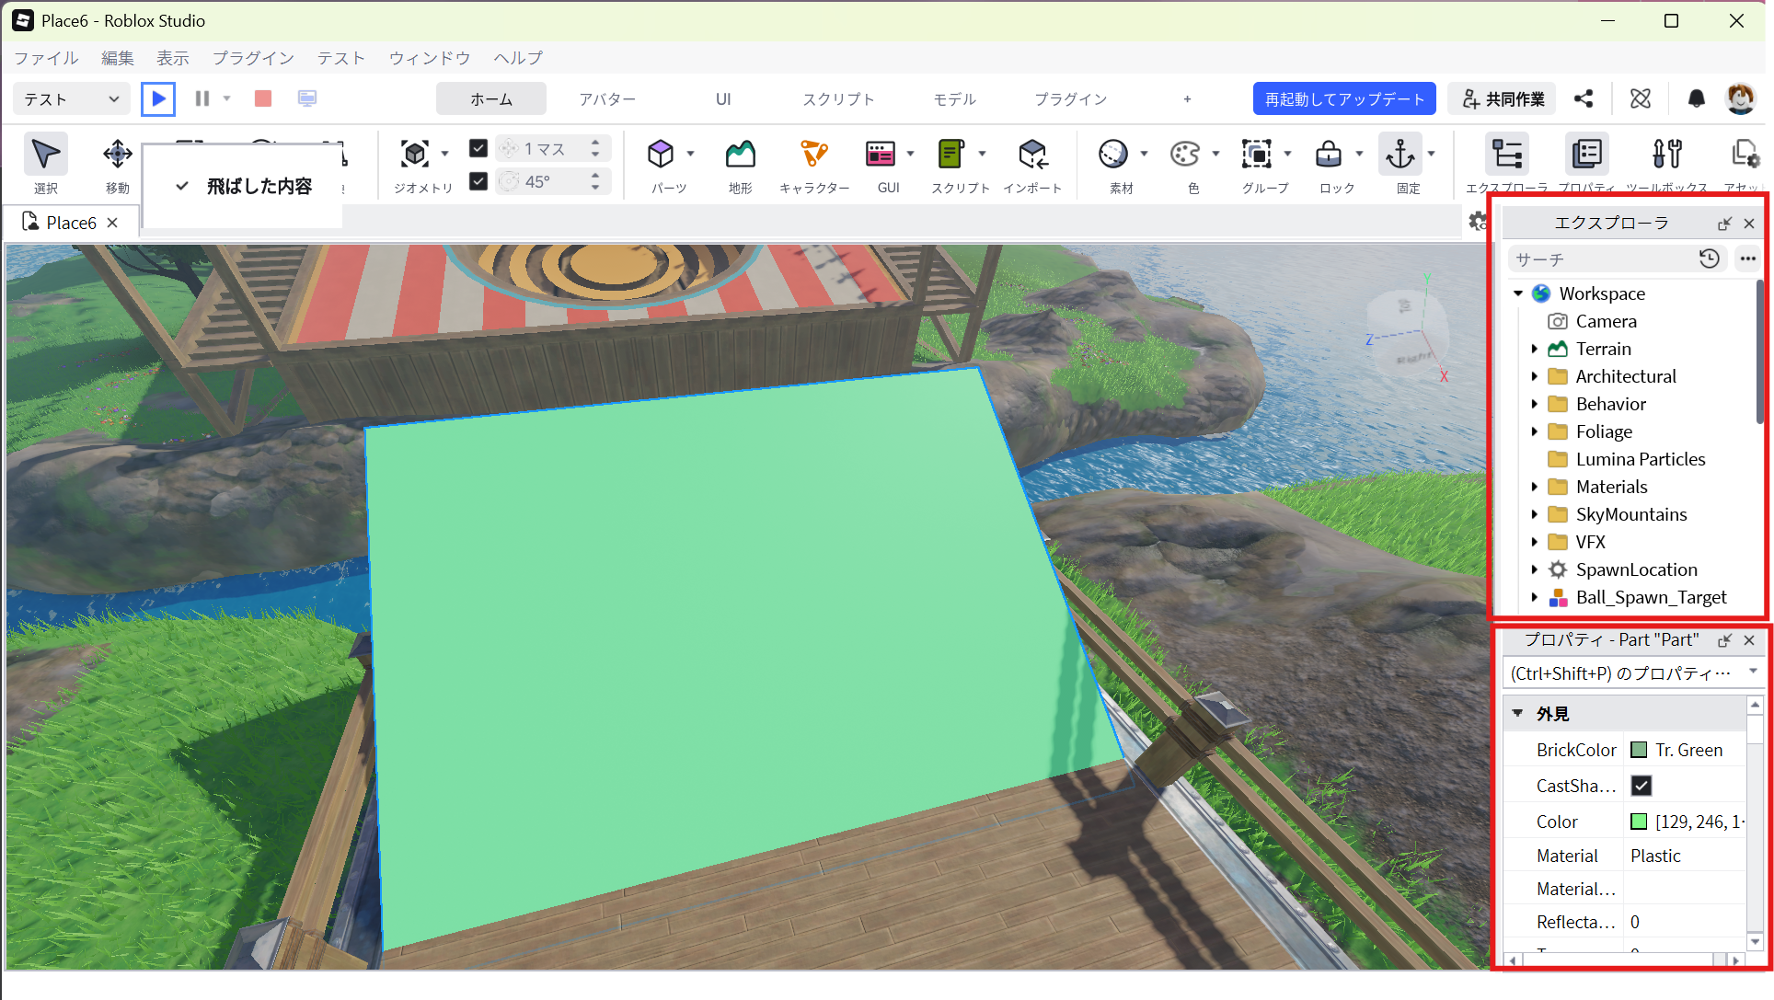The image size is (1774, 1000).
Task: Open the テスト mode dropdown
Action: (71, 99)
